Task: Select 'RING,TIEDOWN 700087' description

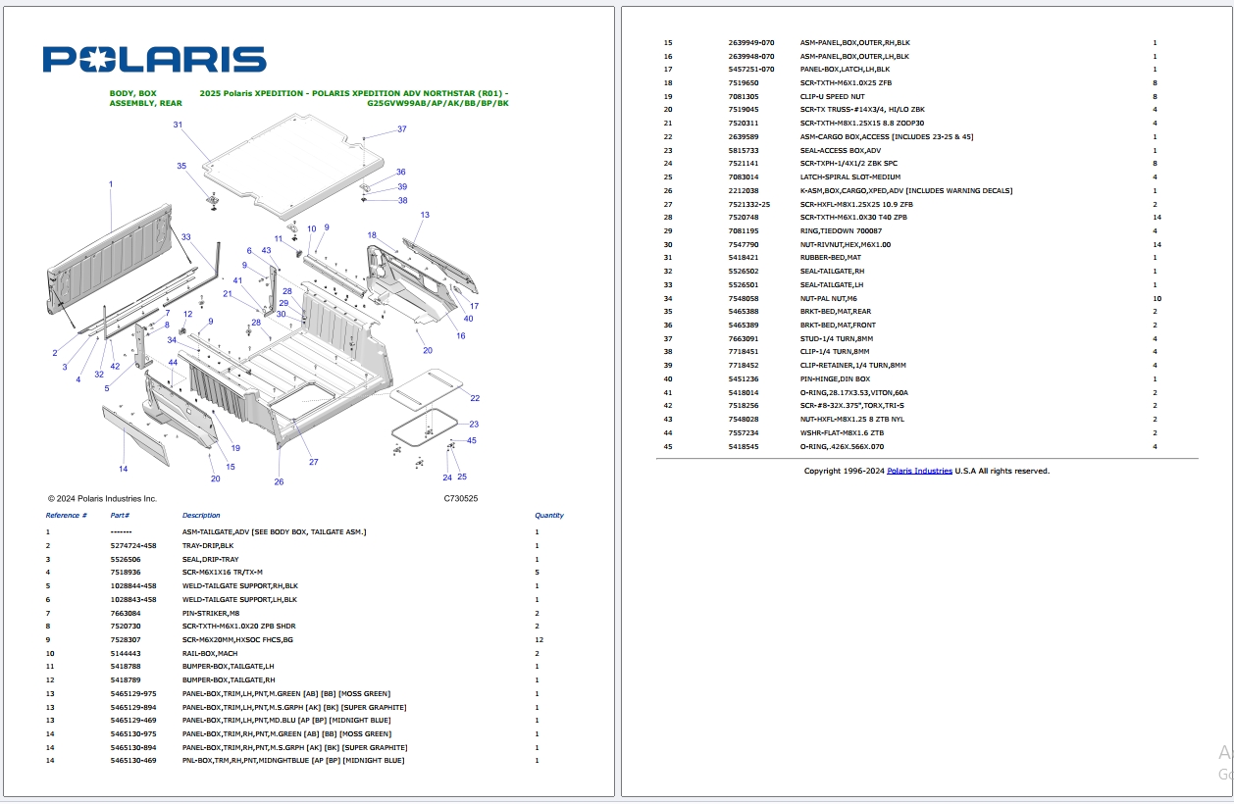Action: (x=842, y=231)
